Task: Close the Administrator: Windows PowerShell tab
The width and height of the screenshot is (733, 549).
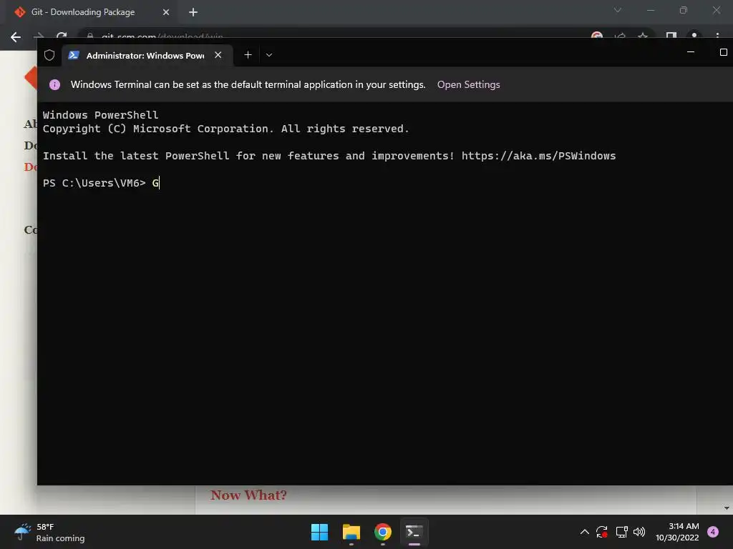Action: coord(218,55)
